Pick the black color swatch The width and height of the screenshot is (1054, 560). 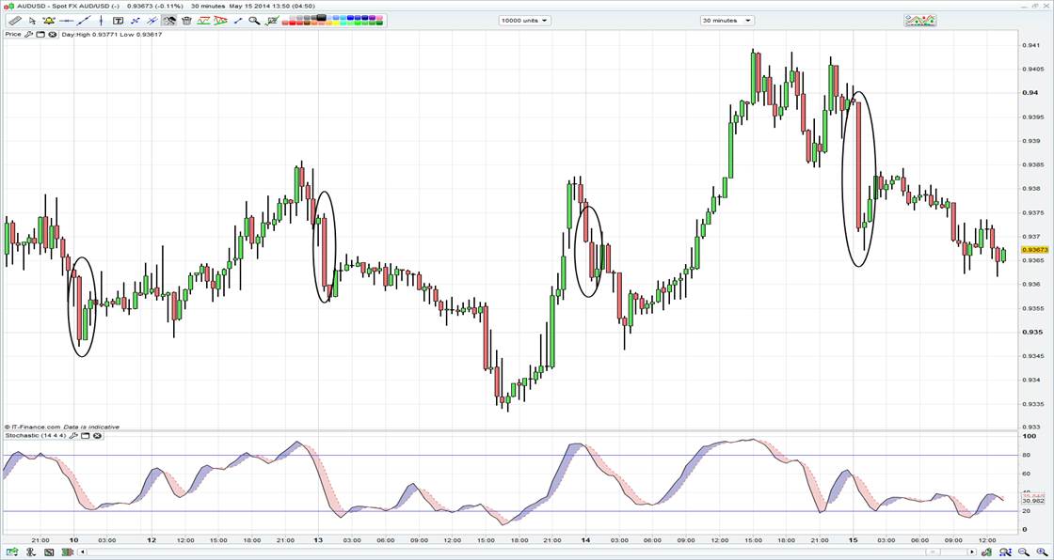coord(322,16)
